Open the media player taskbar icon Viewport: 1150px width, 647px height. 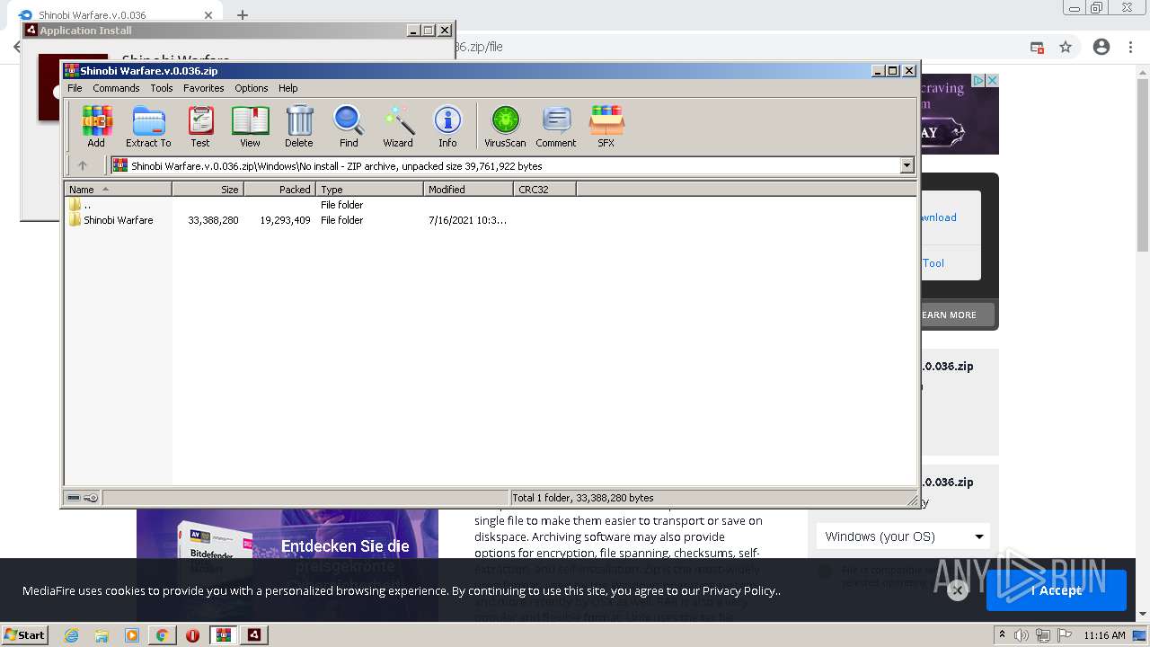point(132,635)
